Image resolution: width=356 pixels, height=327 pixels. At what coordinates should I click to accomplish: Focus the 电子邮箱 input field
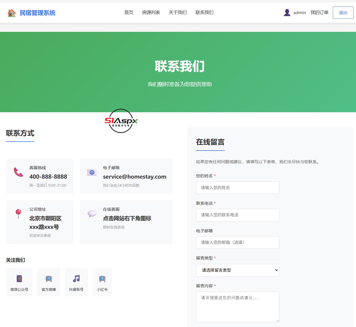pos(238,243)
